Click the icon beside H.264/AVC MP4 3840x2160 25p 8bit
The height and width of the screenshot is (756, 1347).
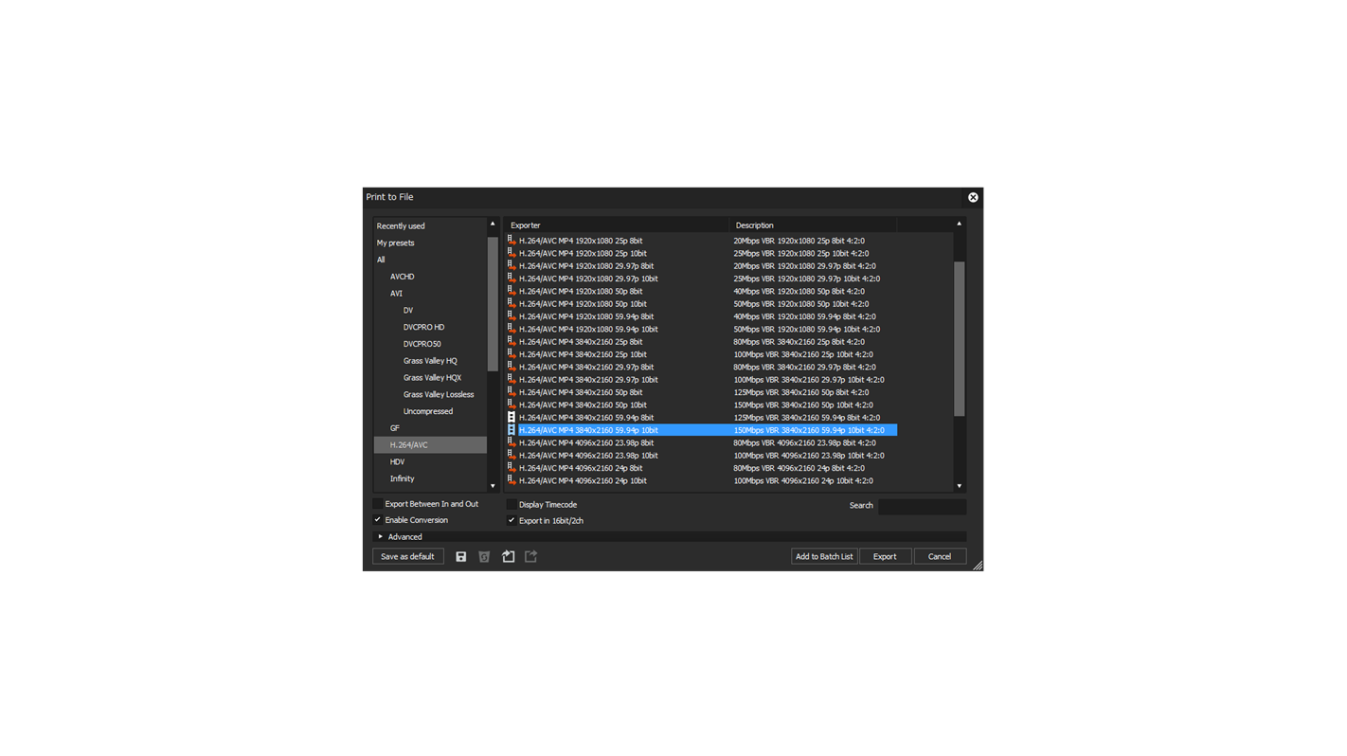512,342
